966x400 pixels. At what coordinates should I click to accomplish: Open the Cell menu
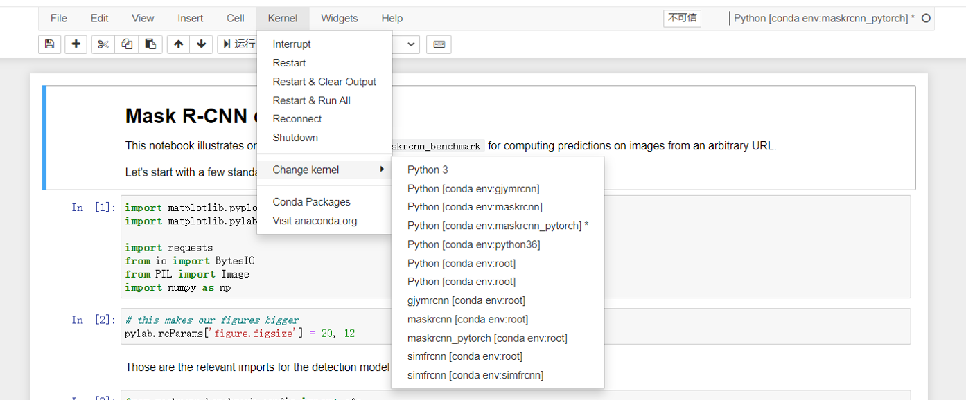(235, 18)
